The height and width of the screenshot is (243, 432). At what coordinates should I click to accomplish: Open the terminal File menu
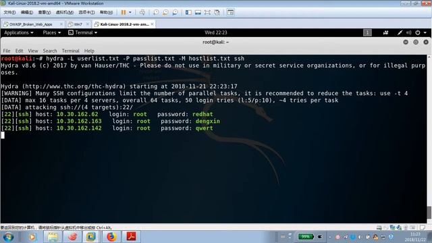click(x=7, y=51)
